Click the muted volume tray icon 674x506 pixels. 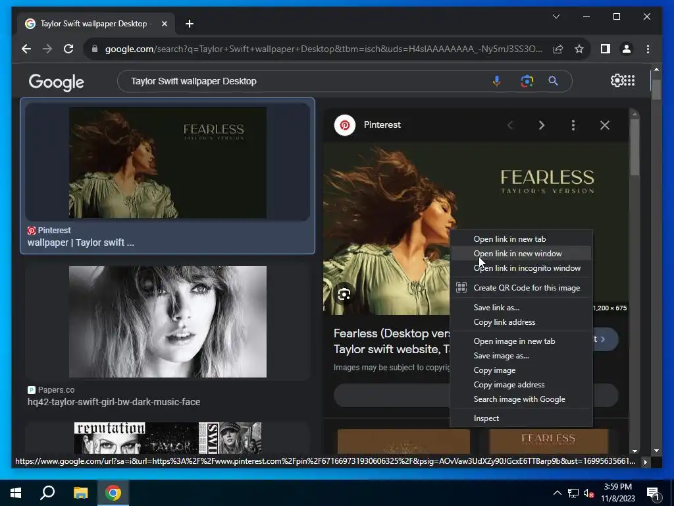pos(588,493)
